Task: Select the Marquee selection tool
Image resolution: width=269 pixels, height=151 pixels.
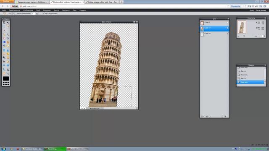Action: (4, 26)
